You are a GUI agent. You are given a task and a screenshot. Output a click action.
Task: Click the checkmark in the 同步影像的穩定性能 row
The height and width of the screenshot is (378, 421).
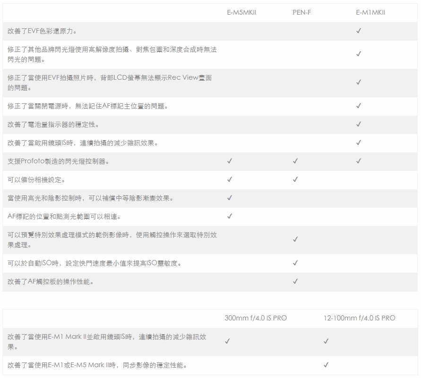tap(326, 365)
